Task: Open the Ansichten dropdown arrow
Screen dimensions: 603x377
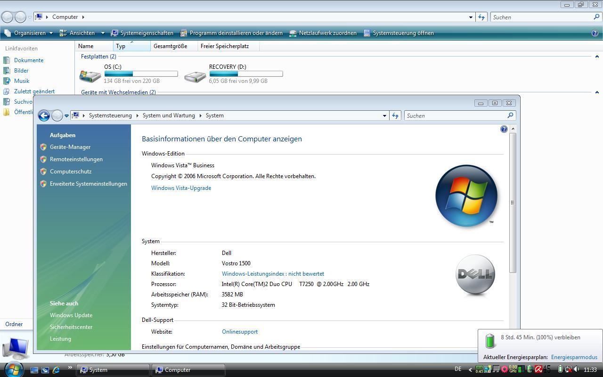Action: coord(103,33)
